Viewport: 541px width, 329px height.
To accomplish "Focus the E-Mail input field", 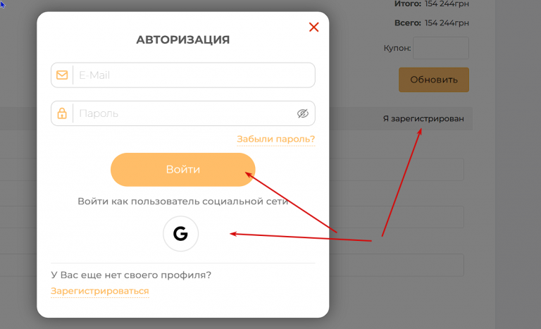I will [183, 75].
